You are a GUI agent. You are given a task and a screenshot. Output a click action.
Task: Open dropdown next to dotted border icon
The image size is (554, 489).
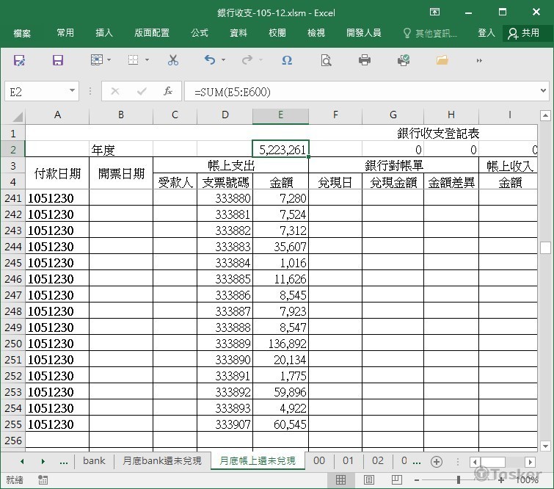[147, 60]
